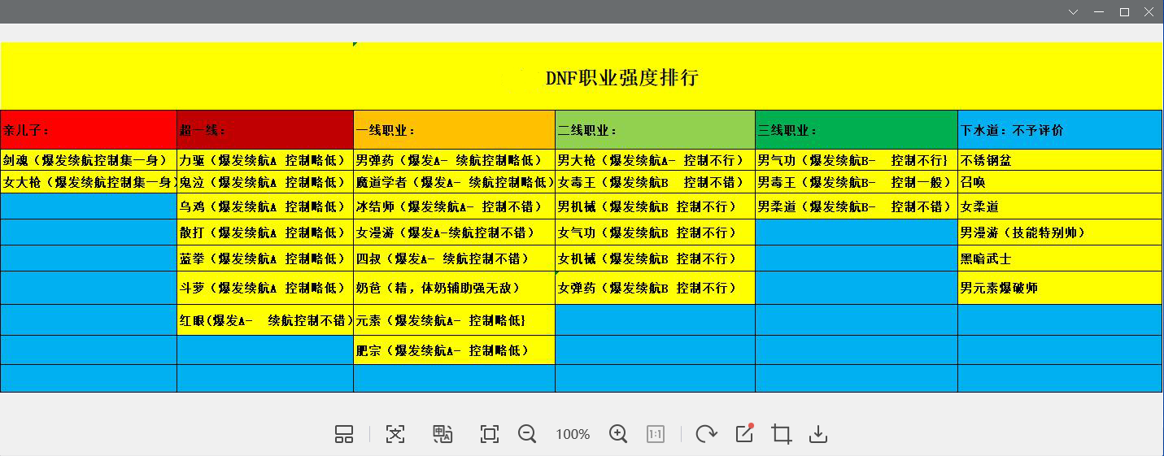Viewport: 1164px width, 456px height.
Task: Click the cell starting with '男柔道'
Action: pos(857,206)
